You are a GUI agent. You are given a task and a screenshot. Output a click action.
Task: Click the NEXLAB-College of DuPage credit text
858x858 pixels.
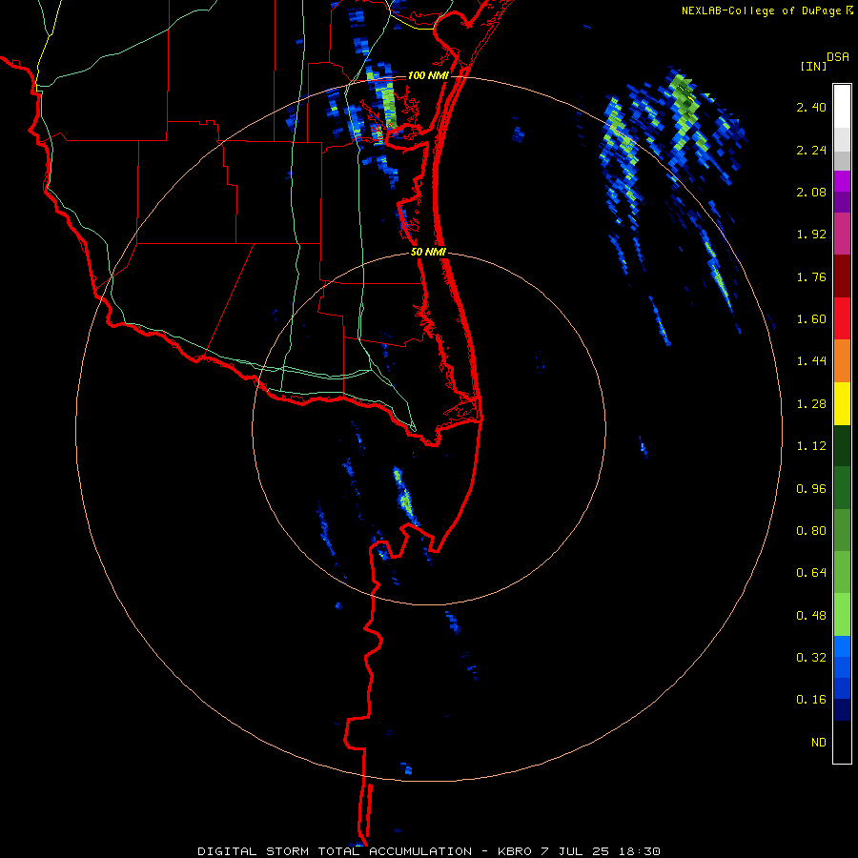763,10
